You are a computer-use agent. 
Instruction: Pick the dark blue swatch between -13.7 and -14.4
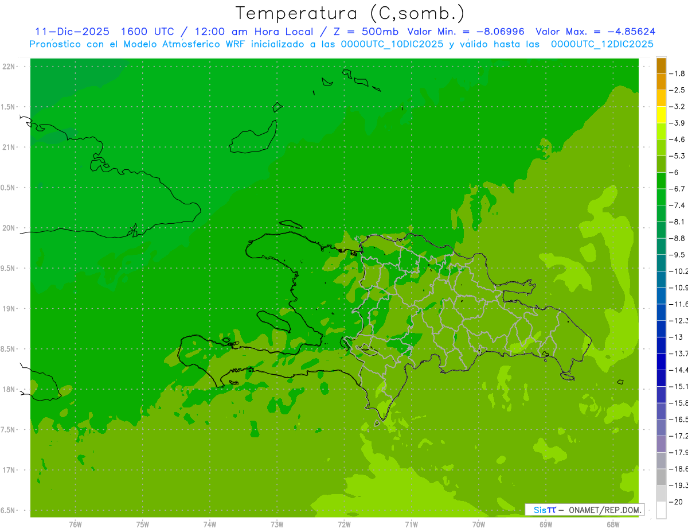coord(661,362)
